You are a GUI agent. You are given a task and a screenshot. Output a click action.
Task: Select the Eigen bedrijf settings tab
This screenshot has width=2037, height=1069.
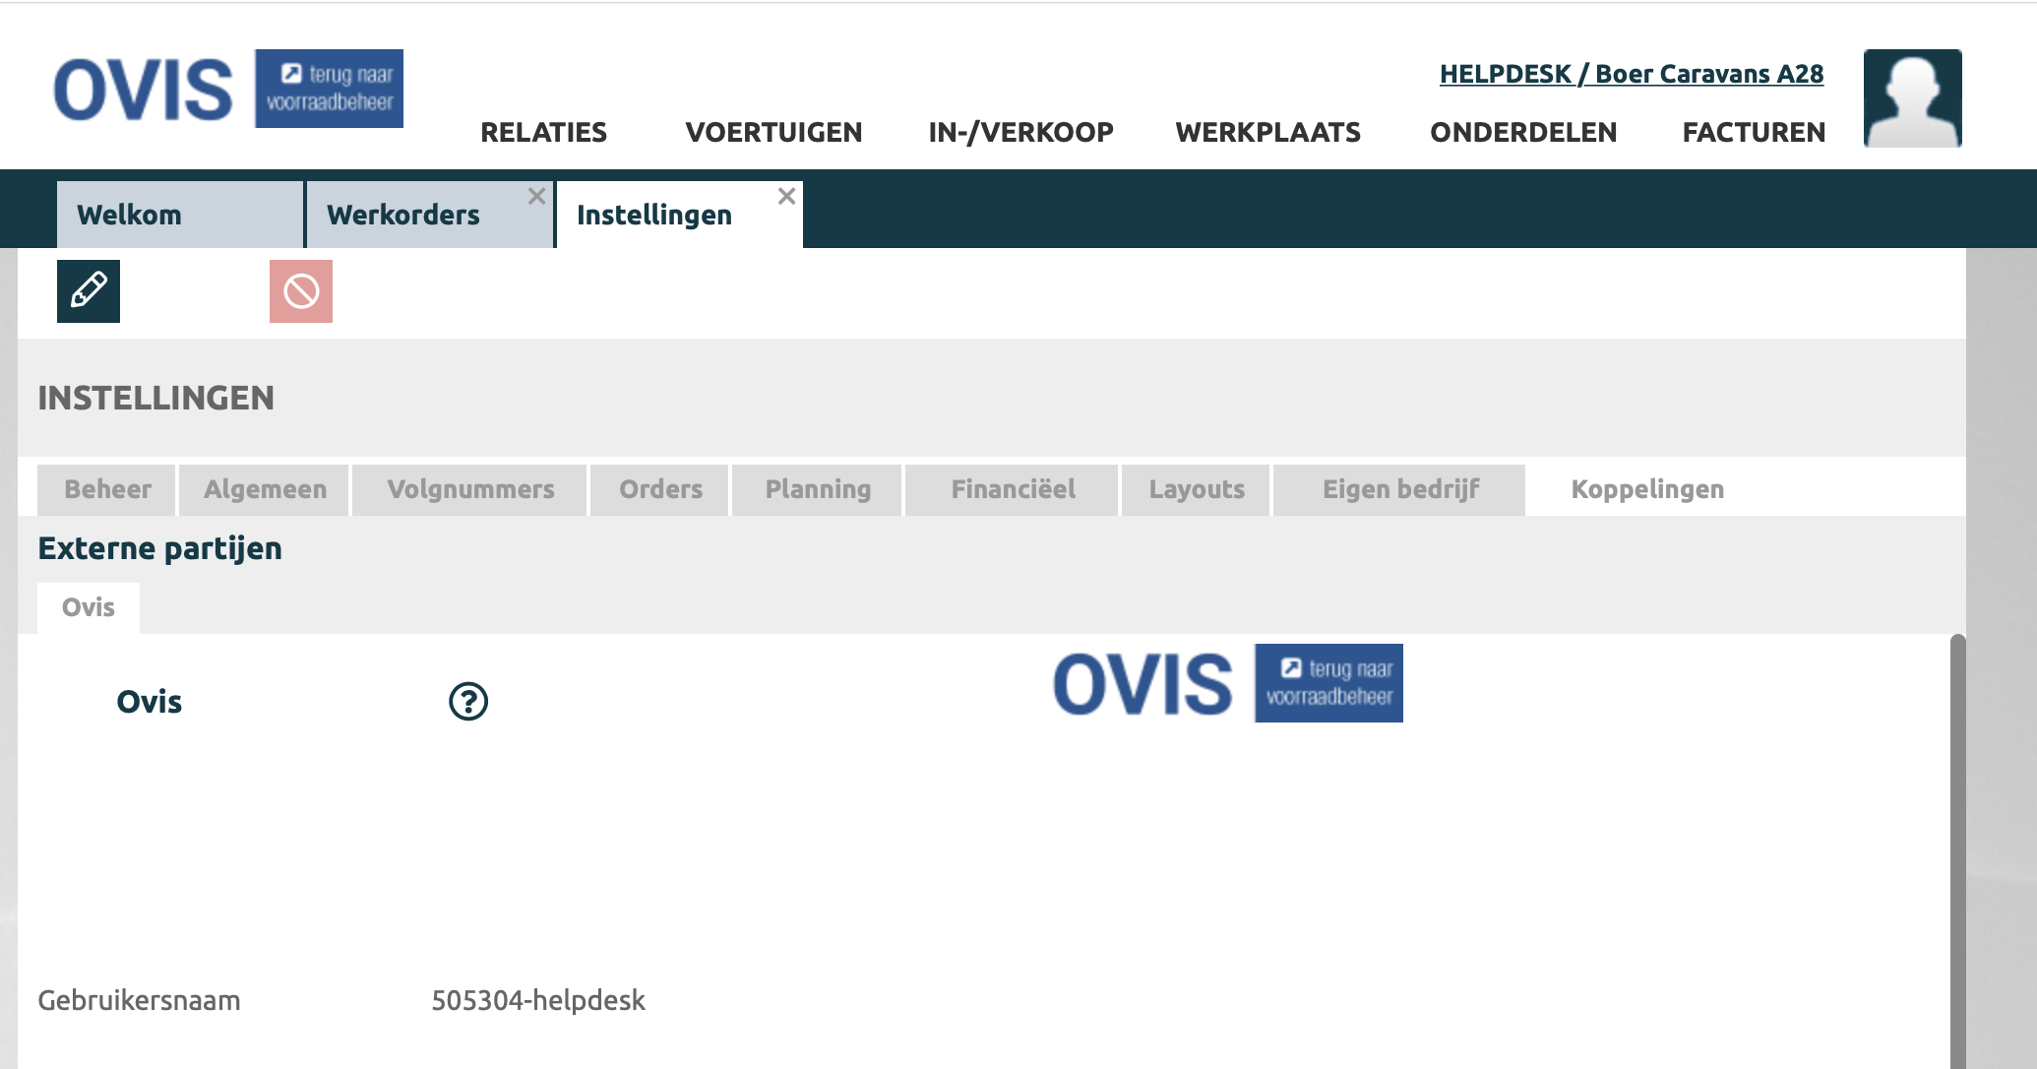(x=1400, y=489)
